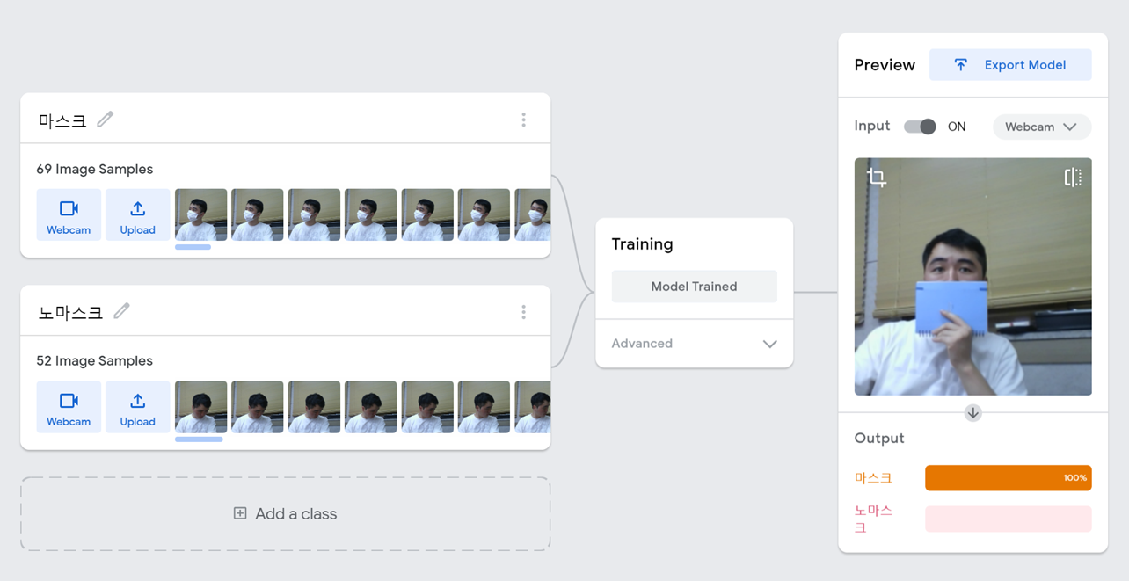1129x581 pixels.
Task: Click the pencil icon next to 노마스크
Action: pyautogui.click(x=122, y=310)
